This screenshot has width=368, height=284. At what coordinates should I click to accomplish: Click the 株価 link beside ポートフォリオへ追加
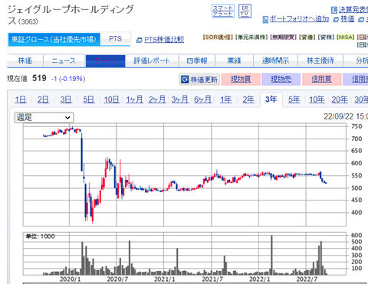pyautogui.click(x=347, y=19)
